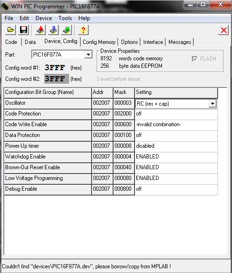Select the '-invalid combination-' setting cell

pos(176,125)
